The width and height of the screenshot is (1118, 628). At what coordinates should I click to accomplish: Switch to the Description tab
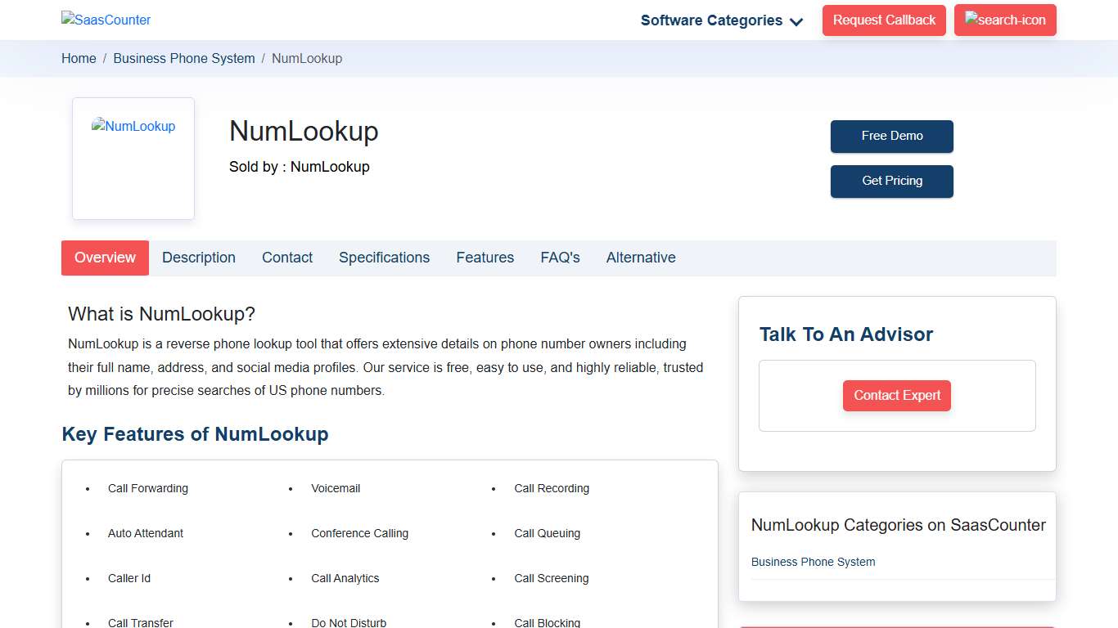199,257
